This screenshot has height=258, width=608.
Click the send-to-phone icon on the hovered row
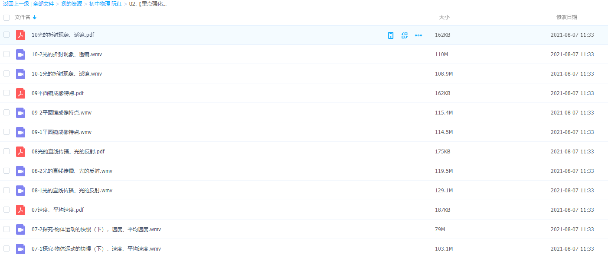[x=391, y=35]
